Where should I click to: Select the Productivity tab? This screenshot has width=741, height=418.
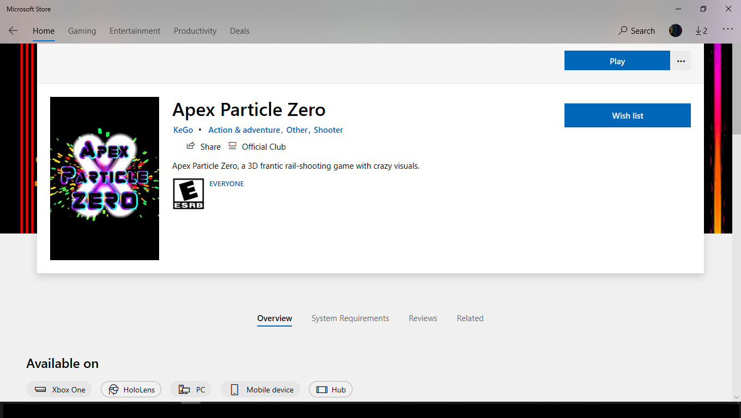pos(195,31)
